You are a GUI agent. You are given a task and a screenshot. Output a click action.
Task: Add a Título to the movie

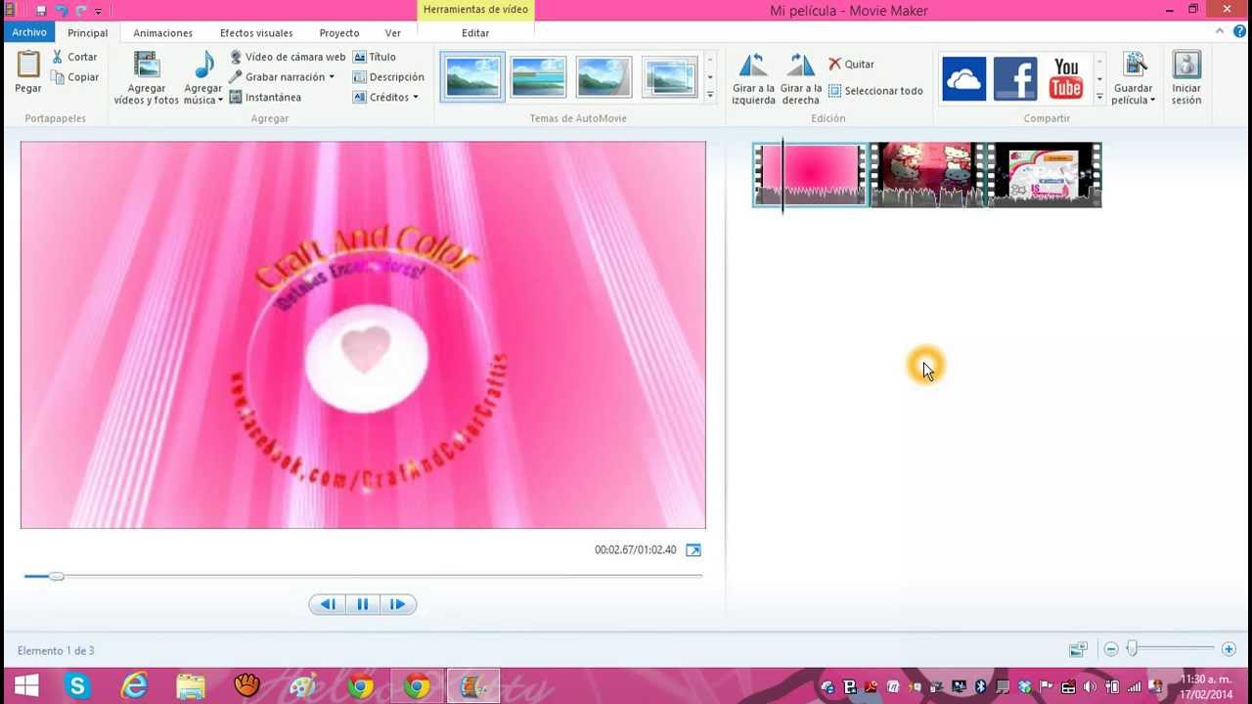click(375, 57)
